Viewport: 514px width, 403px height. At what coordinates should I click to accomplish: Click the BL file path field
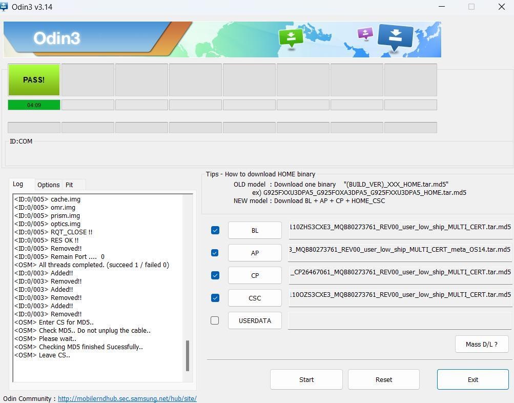(x=400, y=230)
